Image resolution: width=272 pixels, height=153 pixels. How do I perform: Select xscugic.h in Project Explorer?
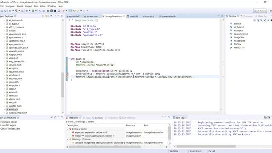pos(13,68)
